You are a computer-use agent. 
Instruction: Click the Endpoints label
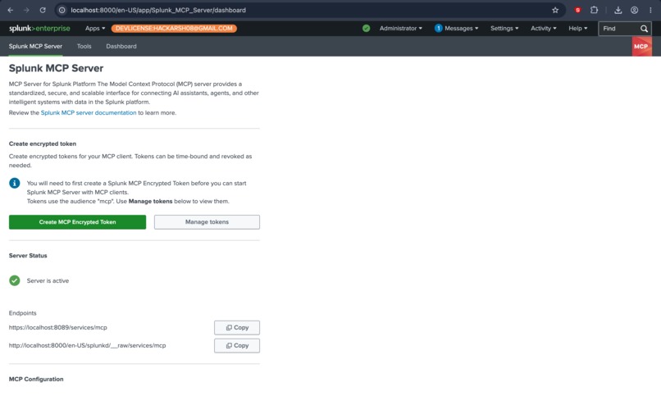click(x=23, y=313)
